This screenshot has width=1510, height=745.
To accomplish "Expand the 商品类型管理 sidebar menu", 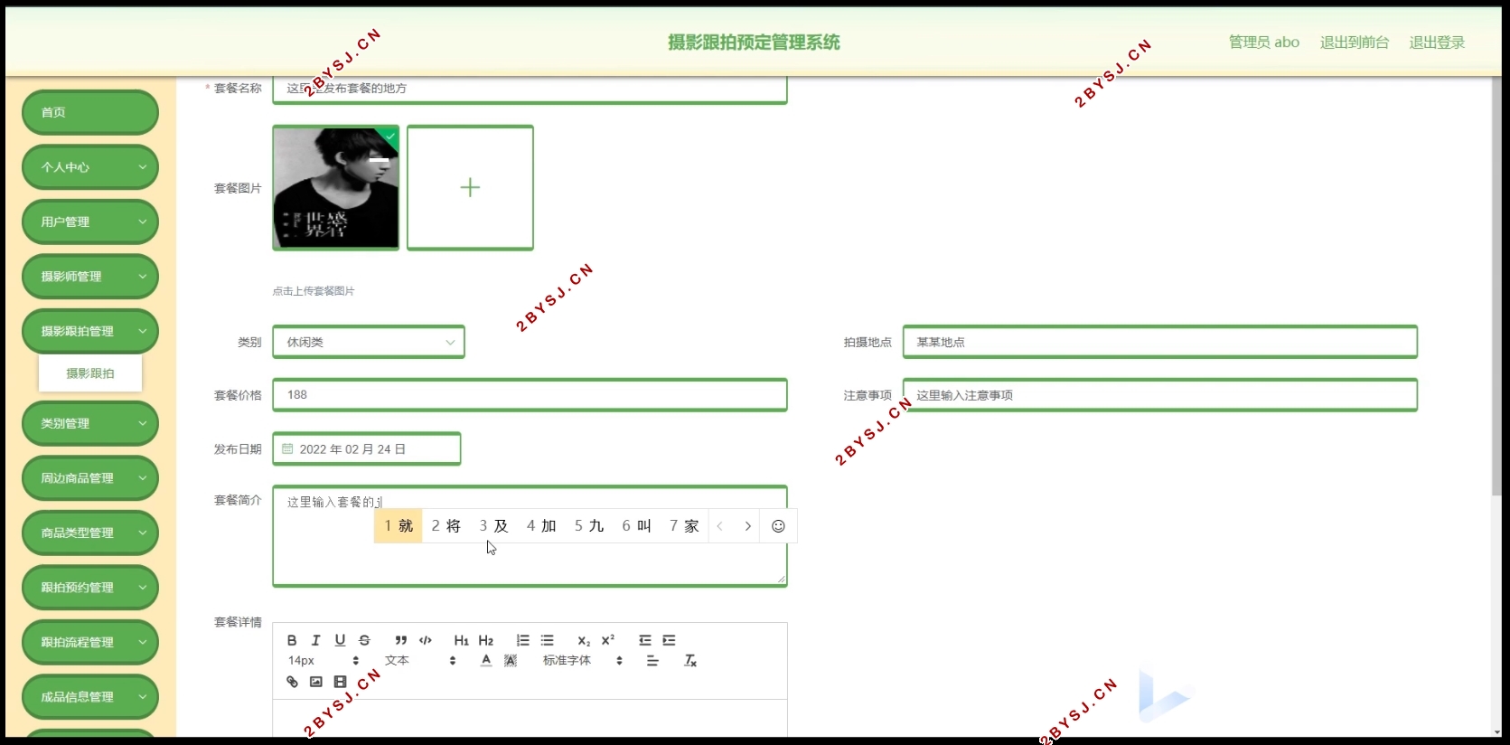I will pos(89,533).
